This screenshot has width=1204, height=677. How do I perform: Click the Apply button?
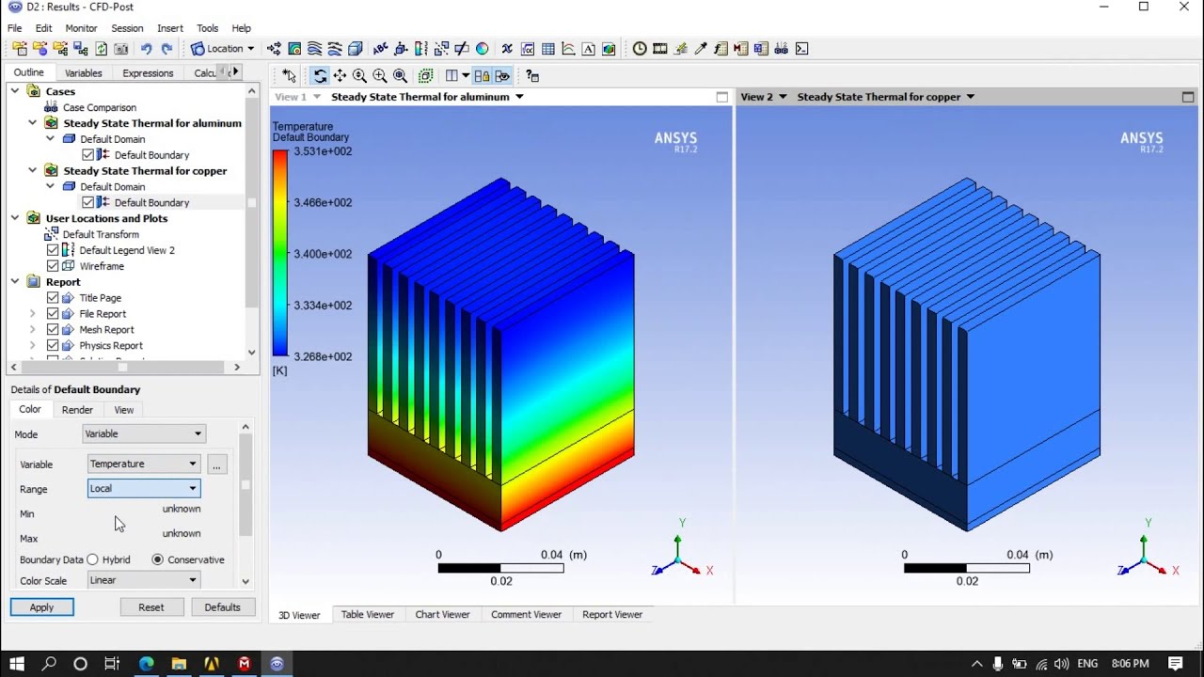41,607
